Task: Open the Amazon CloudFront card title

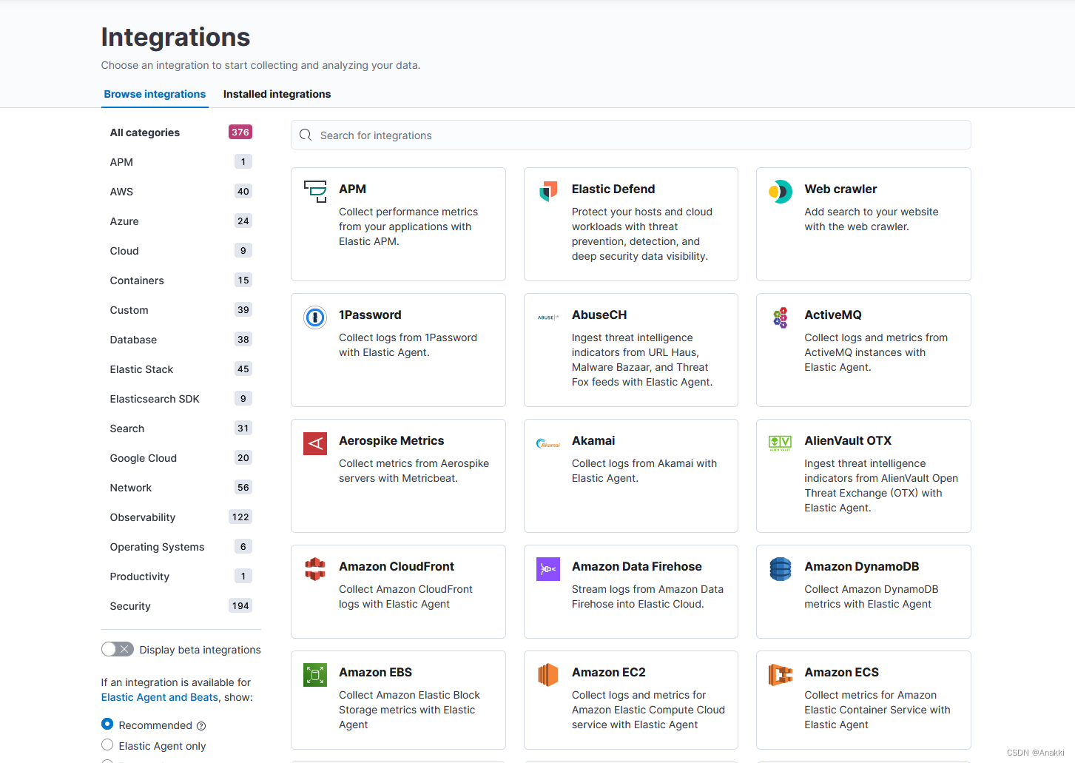Action: point(397,567)
